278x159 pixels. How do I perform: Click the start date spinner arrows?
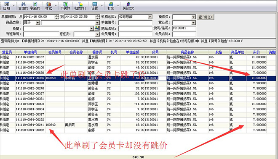coord(56,17)
